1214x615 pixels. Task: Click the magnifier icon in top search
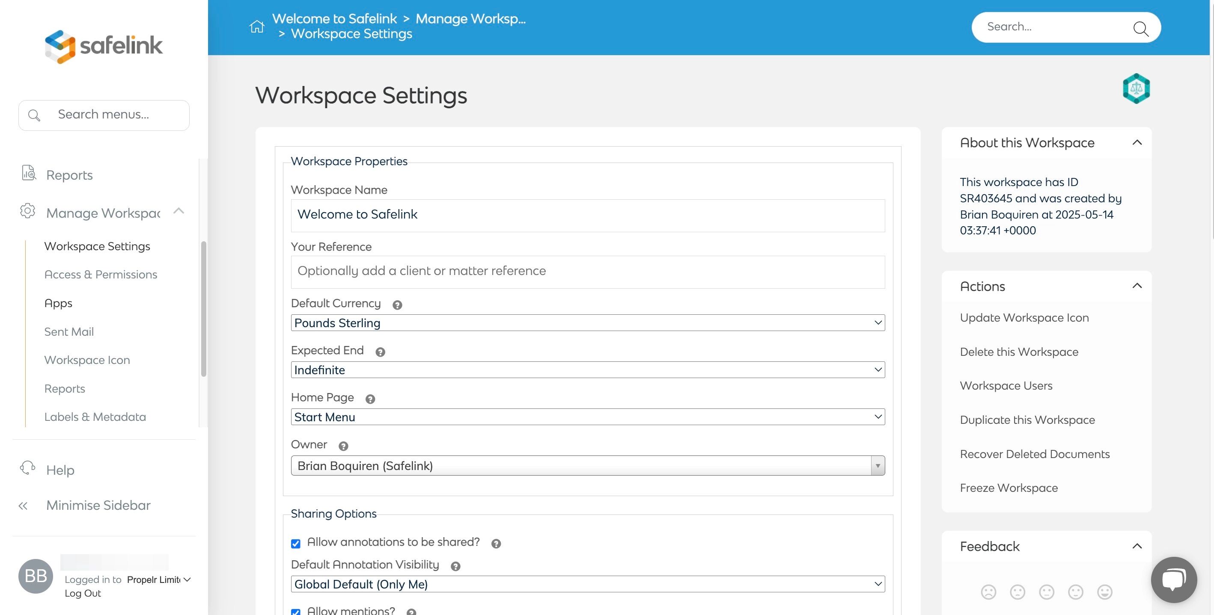1140,28
